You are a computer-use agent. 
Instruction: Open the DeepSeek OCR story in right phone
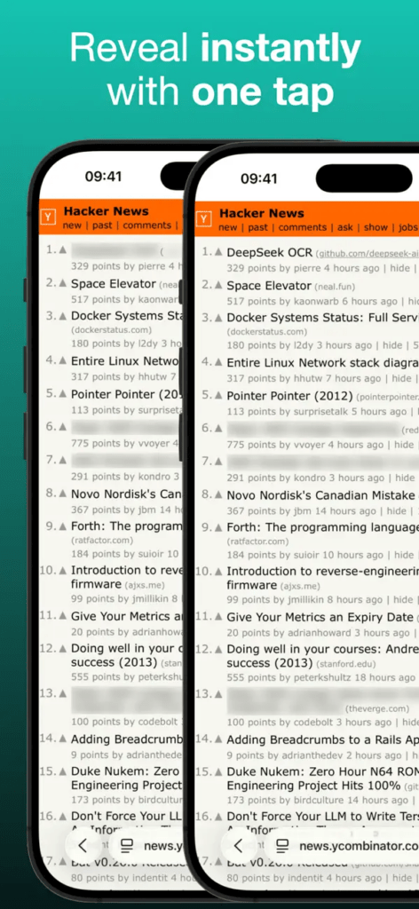[x=270, y=253]
